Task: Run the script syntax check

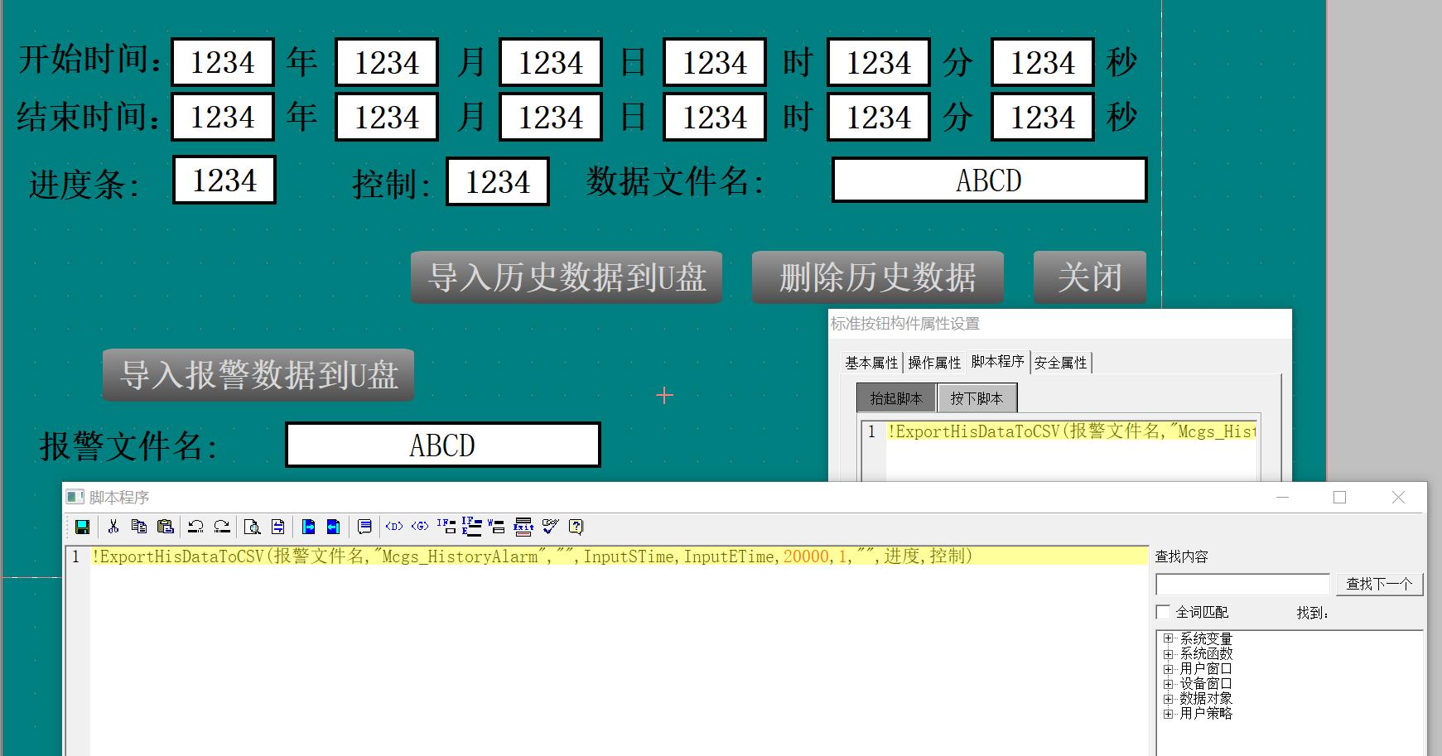Action: click(548, 527)
